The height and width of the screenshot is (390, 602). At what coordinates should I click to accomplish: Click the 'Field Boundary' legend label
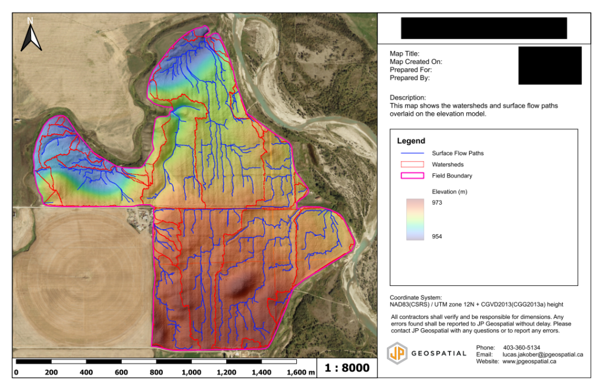point(452,176)
